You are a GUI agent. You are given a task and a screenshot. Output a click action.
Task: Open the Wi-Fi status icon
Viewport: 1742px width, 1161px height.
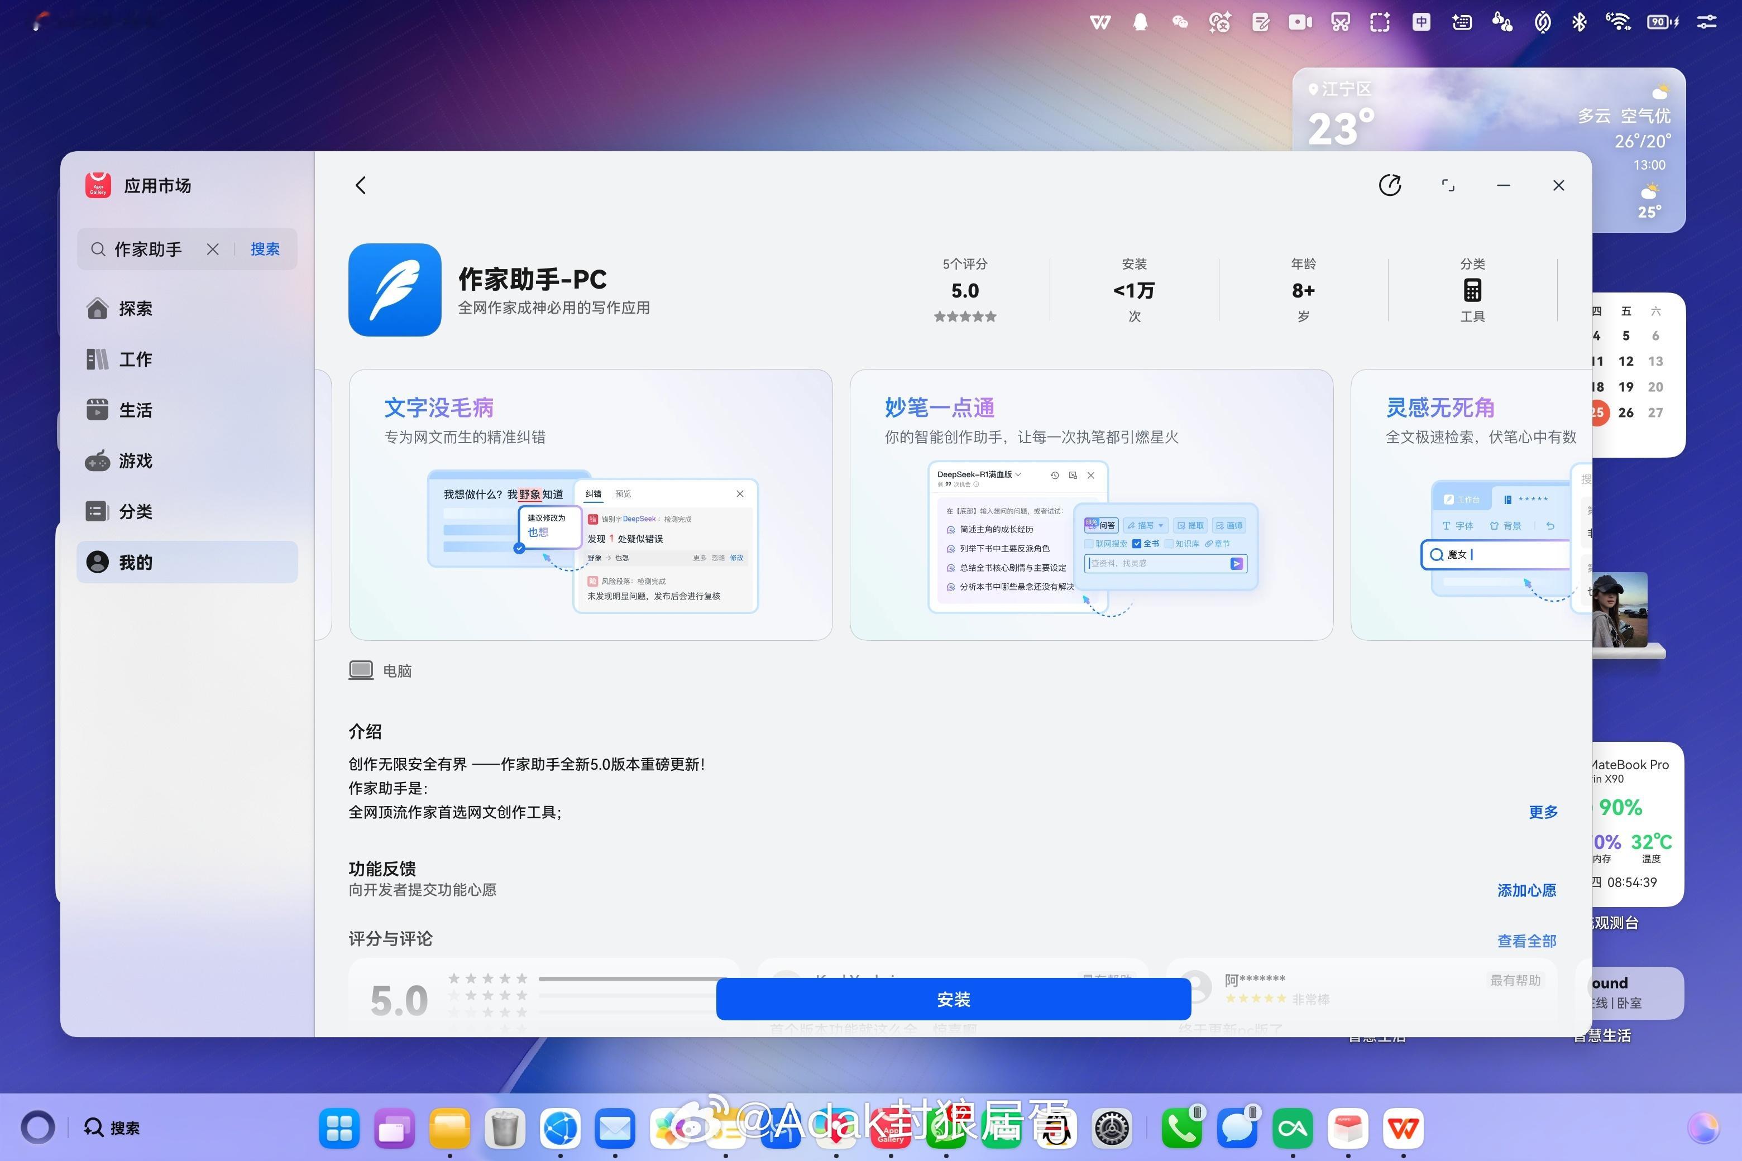[x=1619, y=22]
